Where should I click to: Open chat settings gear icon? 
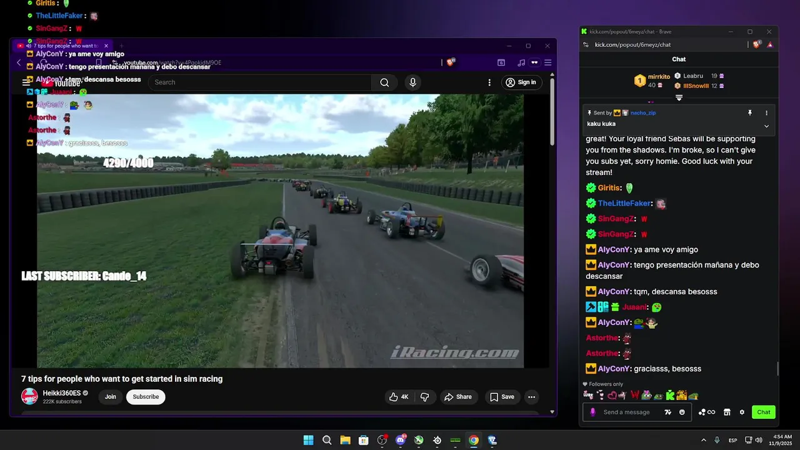742,412
